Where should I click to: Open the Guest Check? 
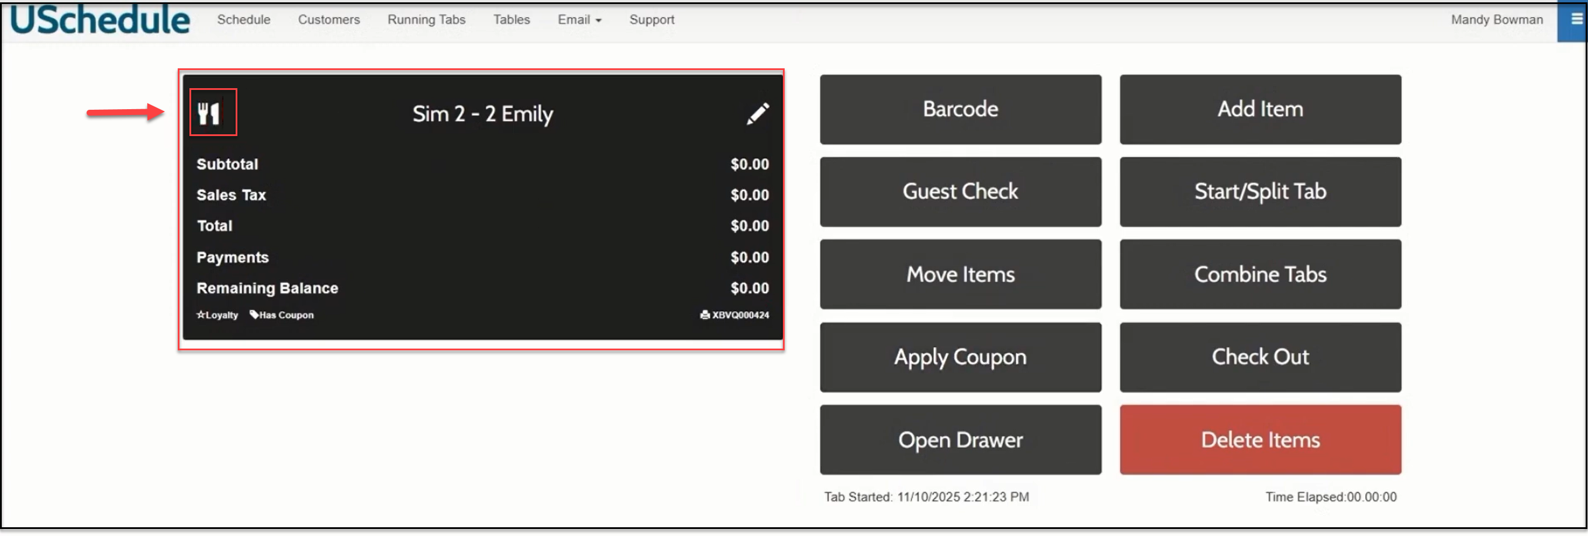[x=960, y=192]
